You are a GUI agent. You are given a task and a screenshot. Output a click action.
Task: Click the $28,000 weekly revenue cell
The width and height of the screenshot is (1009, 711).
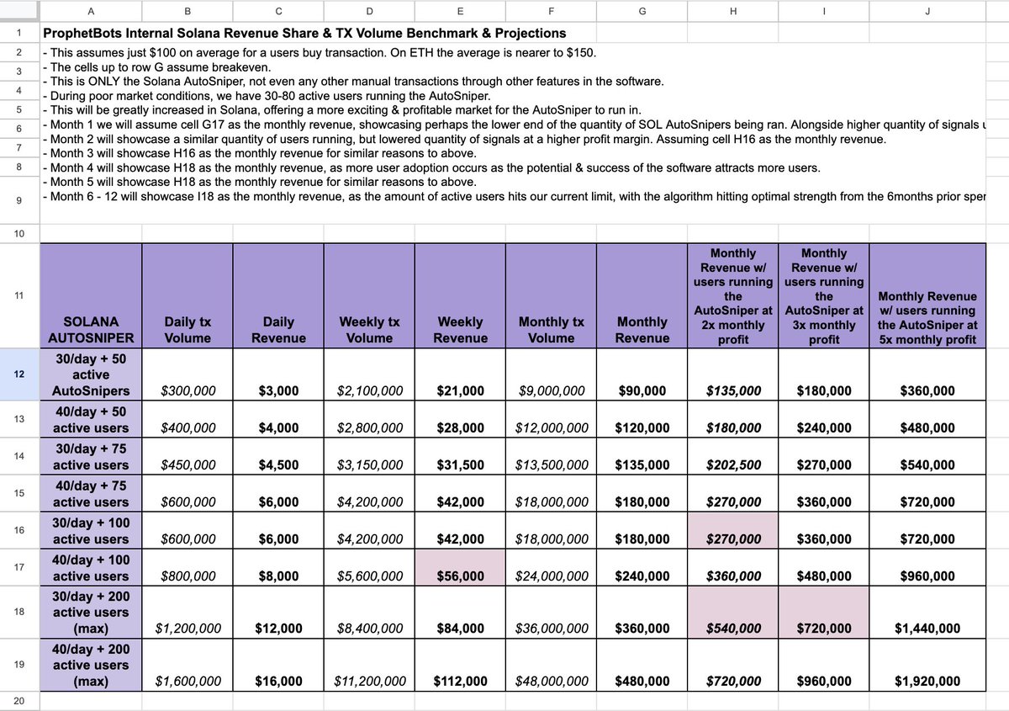[x=460, y=421]
